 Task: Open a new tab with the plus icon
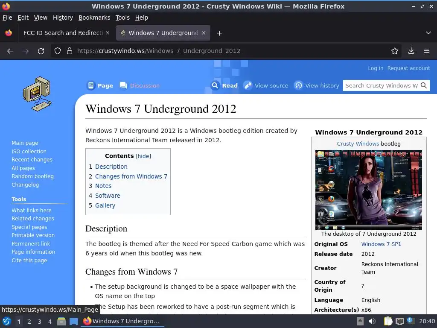click(x=220, y=33)
